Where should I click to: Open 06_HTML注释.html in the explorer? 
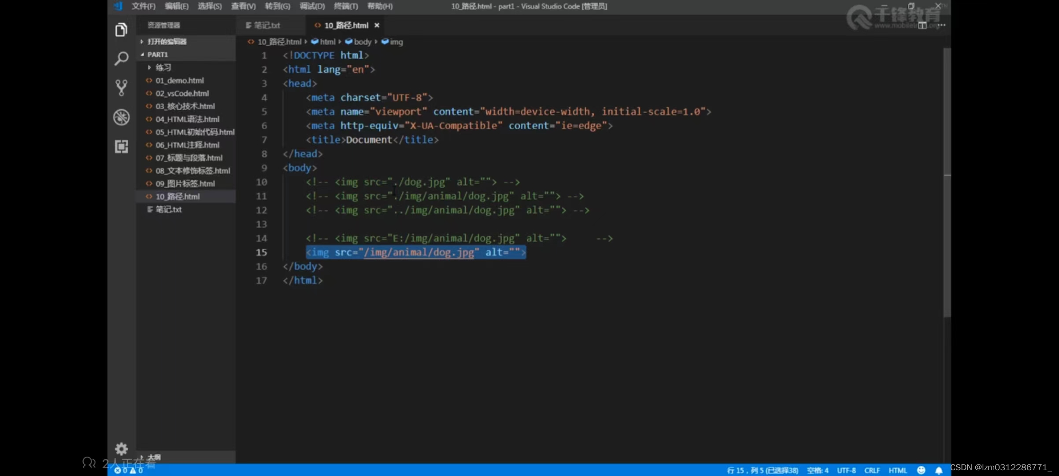pyautogui.click(x=186, y=145)
